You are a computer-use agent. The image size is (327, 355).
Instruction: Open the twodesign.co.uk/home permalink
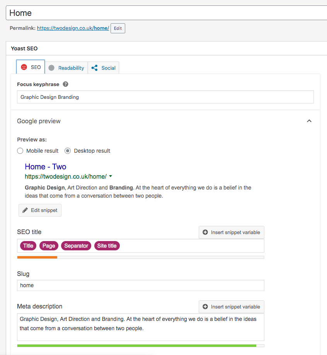tap(73, 28)
